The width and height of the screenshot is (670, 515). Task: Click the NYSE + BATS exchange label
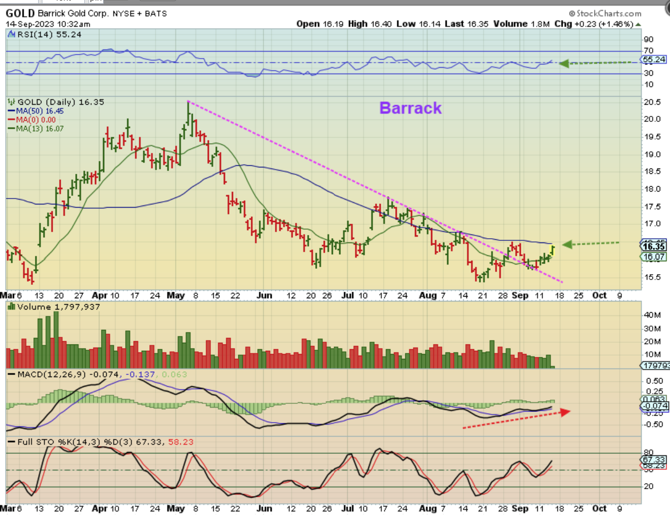[140, 13]
